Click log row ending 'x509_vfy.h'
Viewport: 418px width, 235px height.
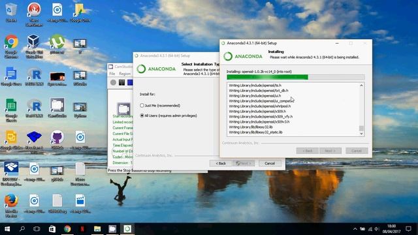click(x=261, y=116)
